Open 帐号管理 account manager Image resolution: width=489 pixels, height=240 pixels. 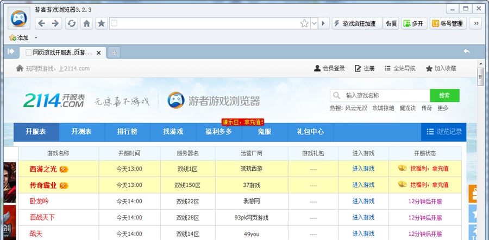(448, 23)
